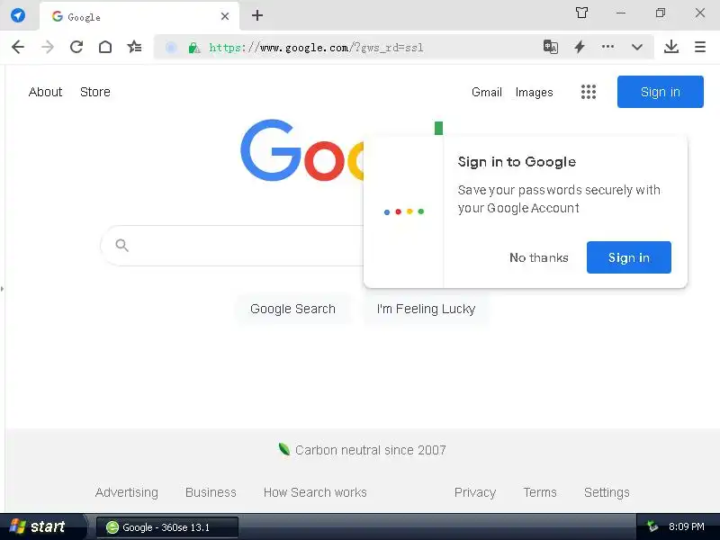Viewport: 720px width, 540px height.
Task: Go back with the back arrow
Action: pyautogui.click(x=18, y=47)
